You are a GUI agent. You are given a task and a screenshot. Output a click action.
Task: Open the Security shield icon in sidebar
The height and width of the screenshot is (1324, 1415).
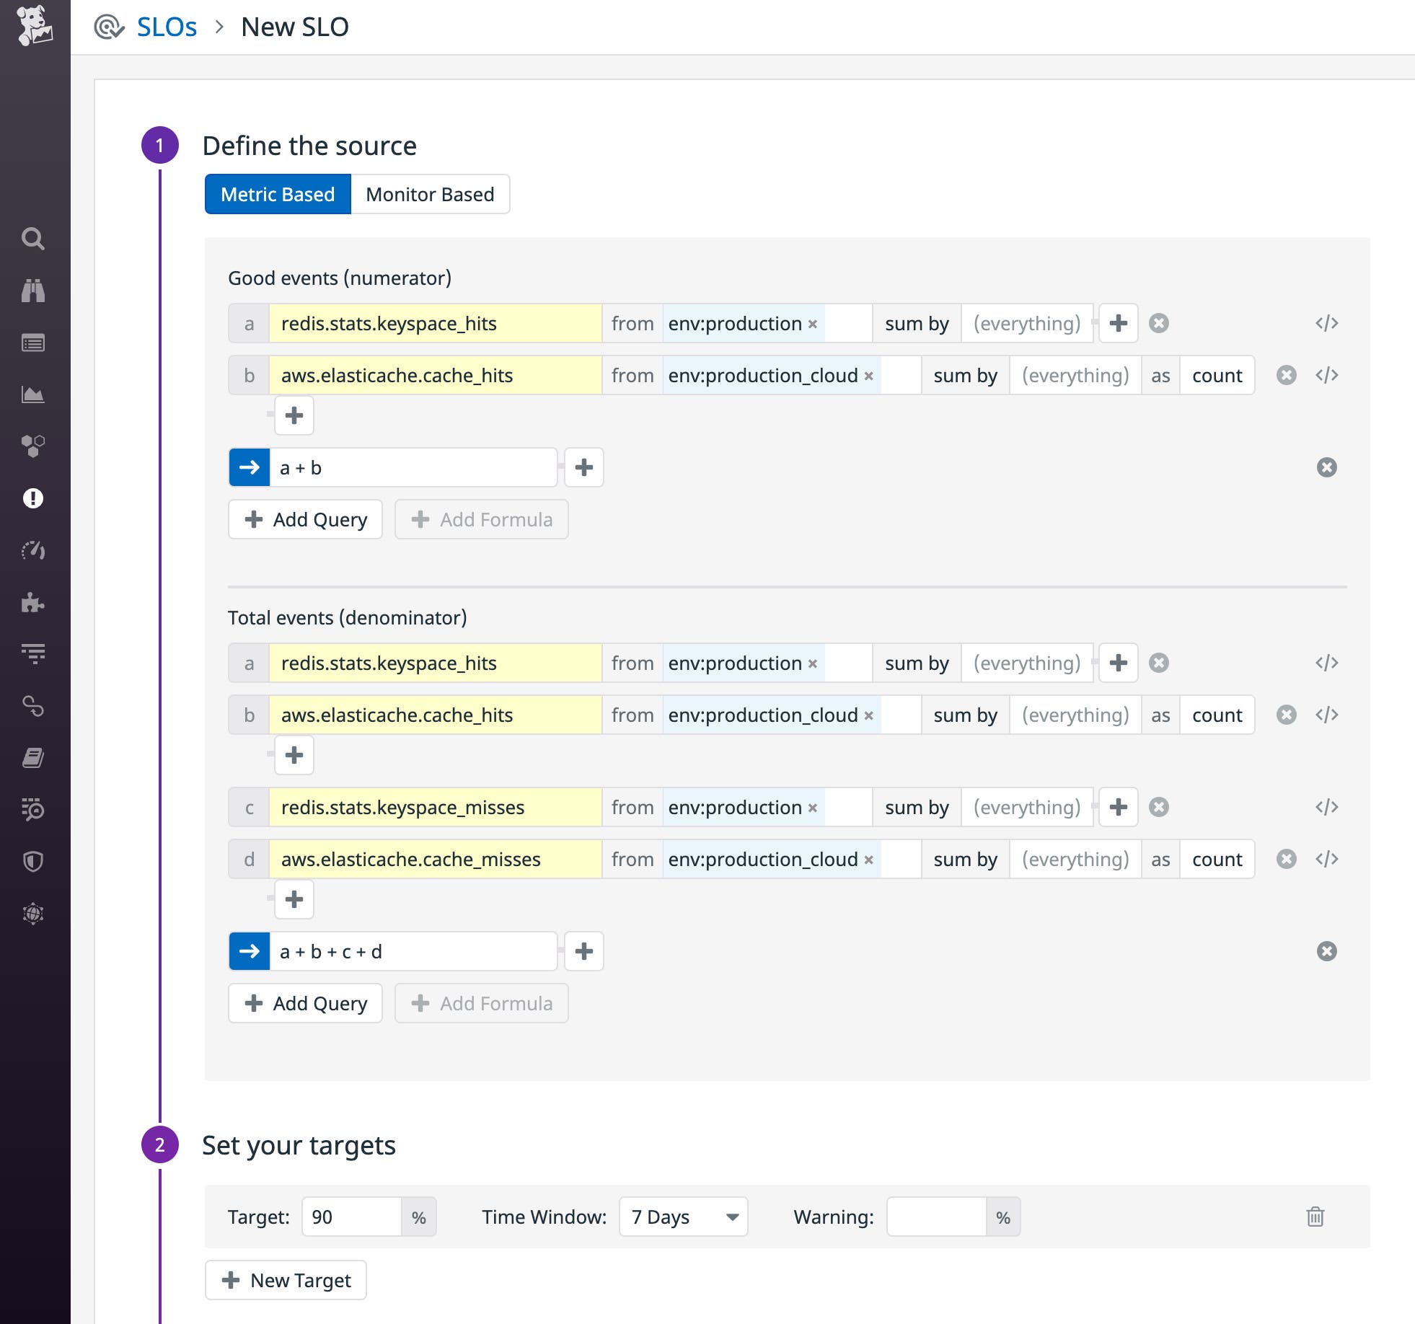34,860
